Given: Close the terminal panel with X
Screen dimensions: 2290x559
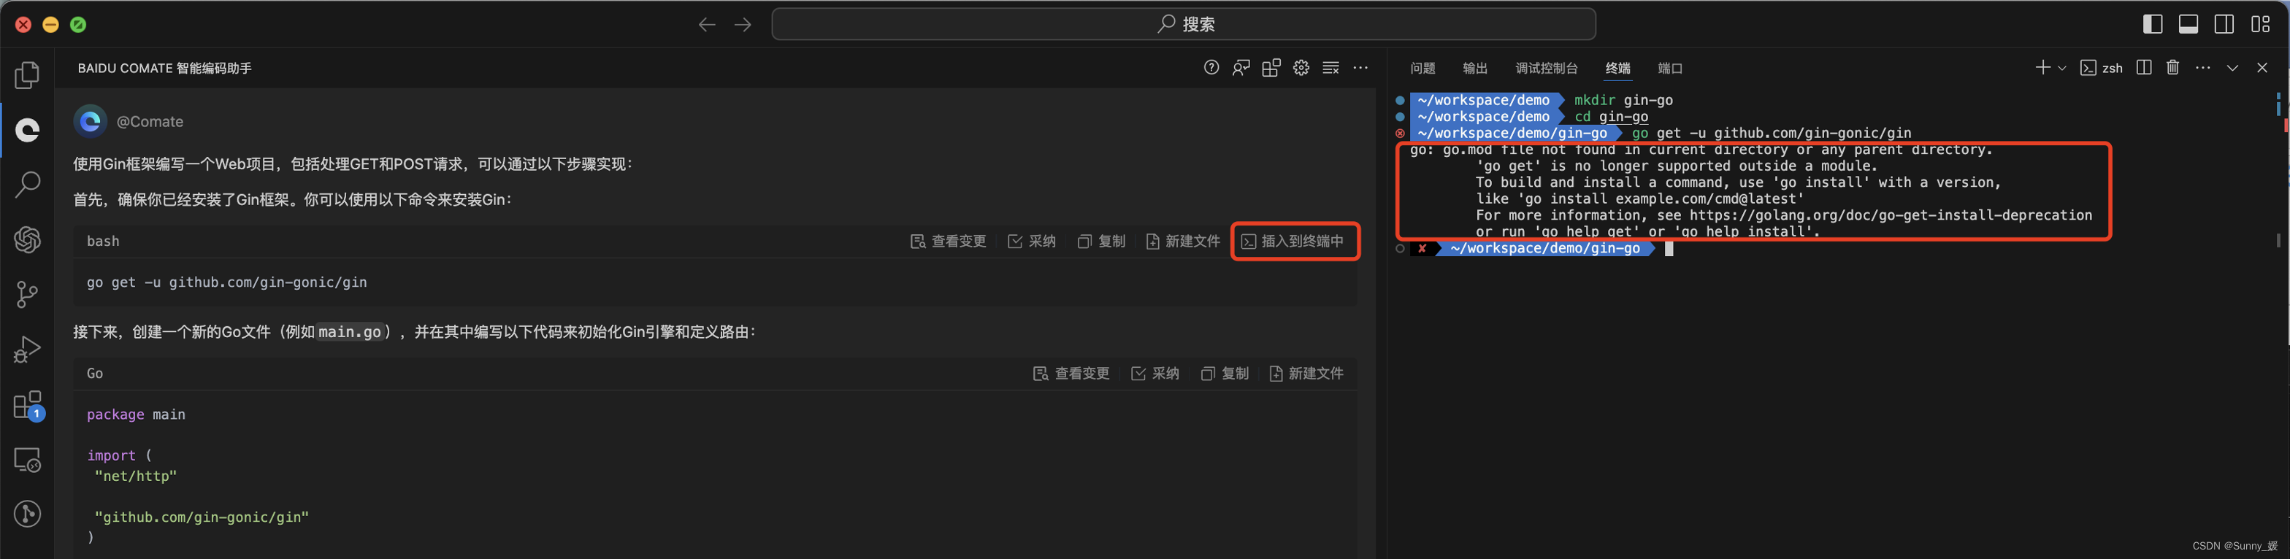Looking at the screenshot, I should [x=2262, y=68].
